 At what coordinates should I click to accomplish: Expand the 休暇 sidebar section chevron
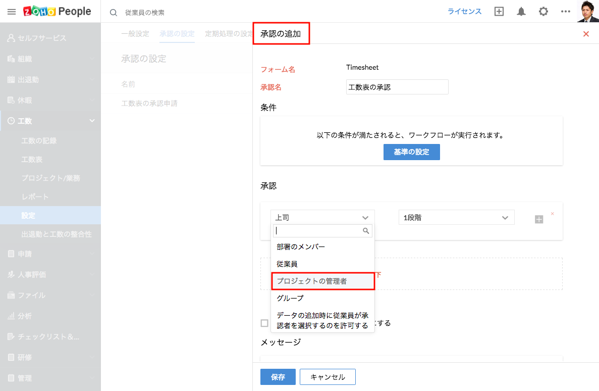pos(92,100)
